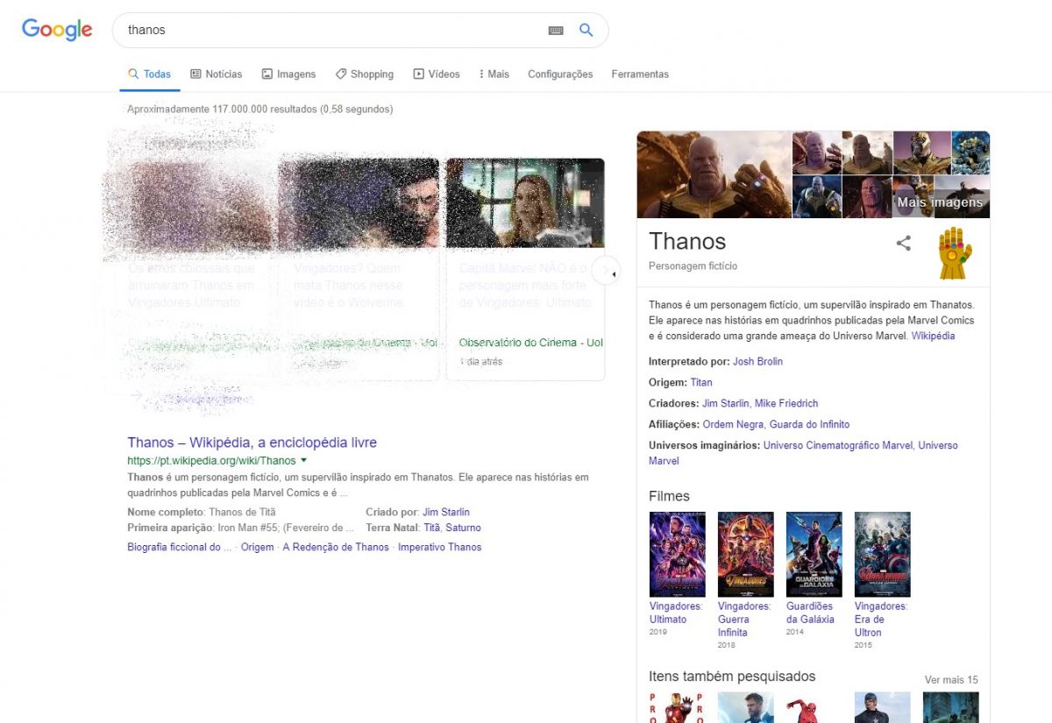Open Guardiões da Galáxia poster

814,554
